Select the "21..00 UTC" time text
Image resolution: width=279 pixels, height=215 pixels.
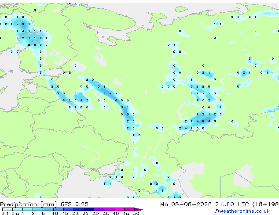point(232,204)
